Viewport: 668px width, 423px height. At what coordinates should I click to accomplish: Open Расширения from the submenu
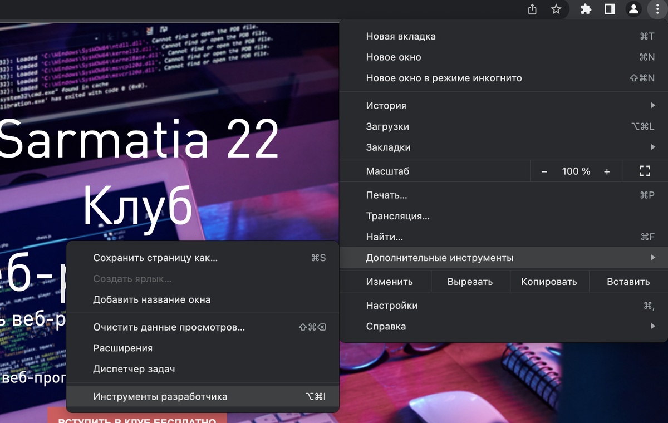(x=203, y=348)
